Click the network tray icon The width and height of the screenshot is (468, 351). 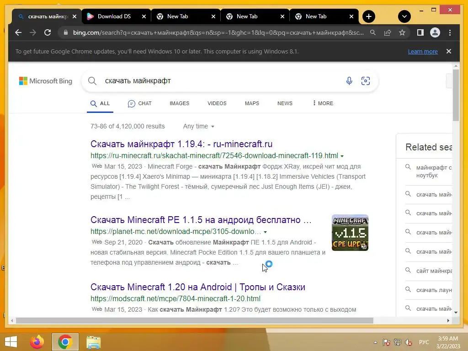coord(397,342)
